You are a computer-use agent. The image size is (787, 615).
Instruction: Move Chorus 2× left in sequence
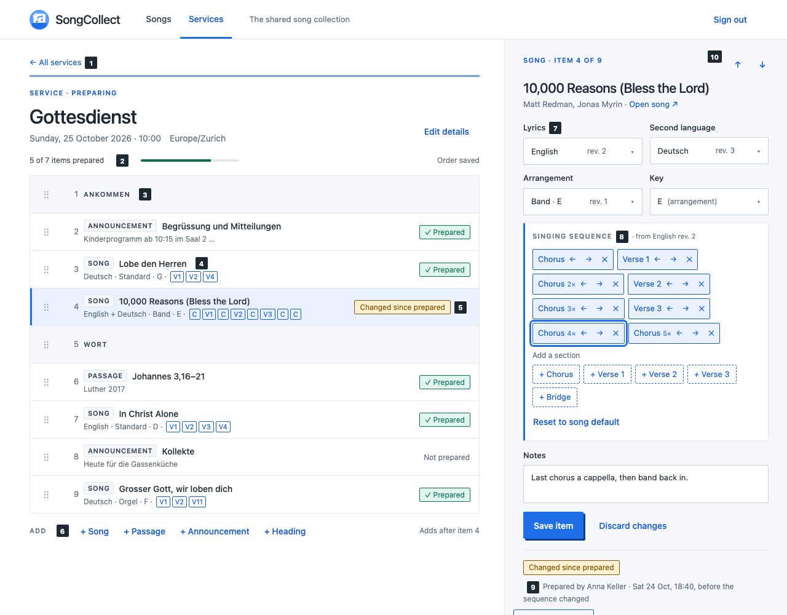point(583,284)
